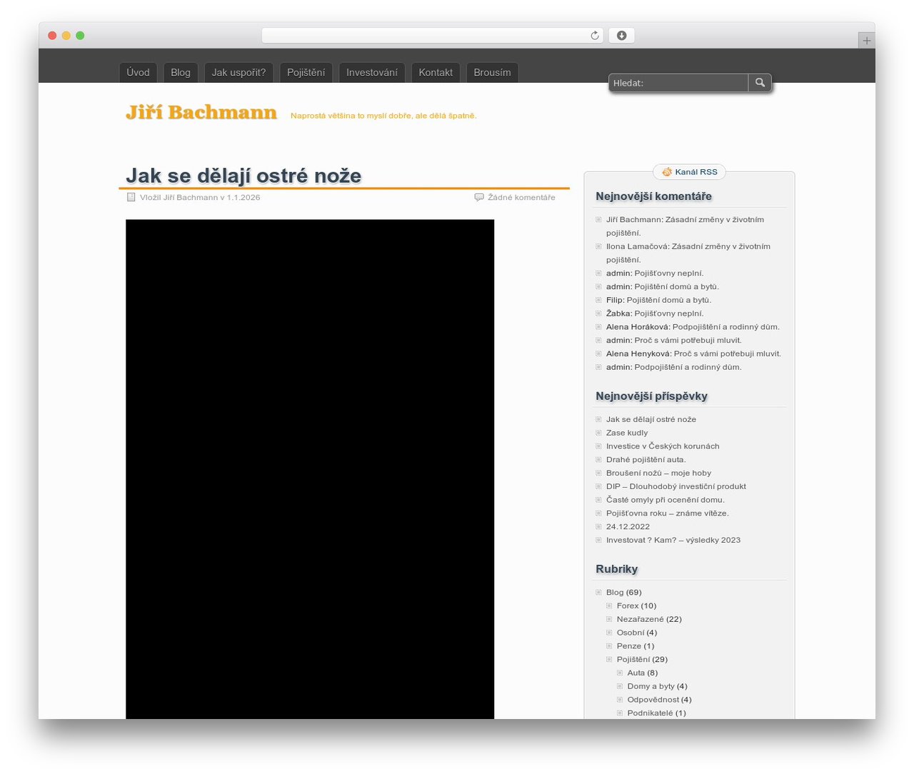Image resolution: width=914 pixels, height=774 pixels.
Task: Open post 'DIP – Dlouhodobý investiční produkt'
Action: (x=676, y=486)
